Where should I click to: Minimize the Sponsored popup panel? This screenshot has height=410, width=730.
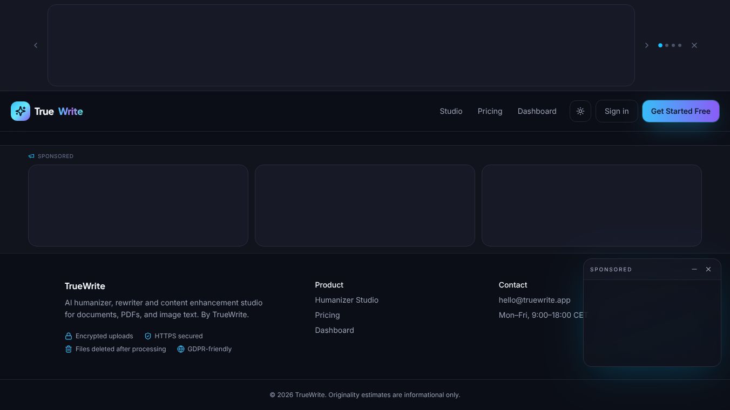(694, 269)
